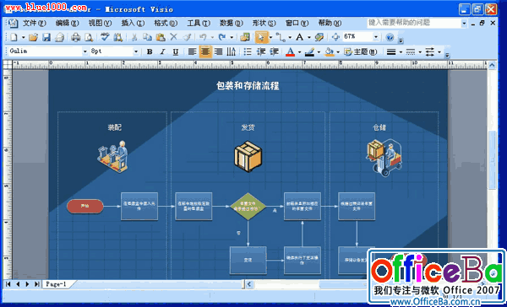This screenshot has height=307, width=507.
Task: Click the Increase Indent icon
Action: pos(274,51)
